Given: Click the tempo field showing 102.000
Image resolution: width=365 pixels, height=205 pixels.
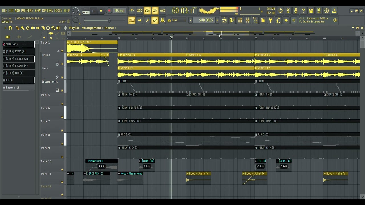Looking at the screenshot, I should (119, 11).
